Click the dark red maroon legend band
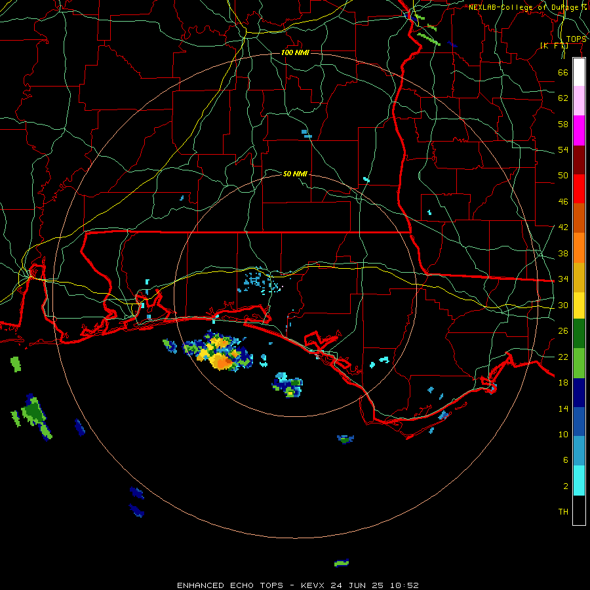Image resolution: width=590 pixels, height=590 pixels. tap(579, 159)
